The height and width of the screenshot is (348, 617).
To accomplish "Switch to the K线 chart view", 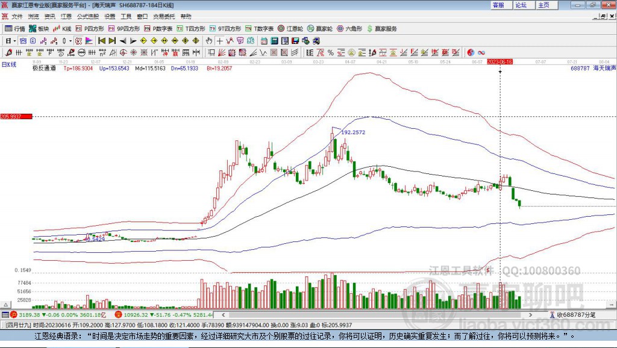I will [x=62, y=29].
